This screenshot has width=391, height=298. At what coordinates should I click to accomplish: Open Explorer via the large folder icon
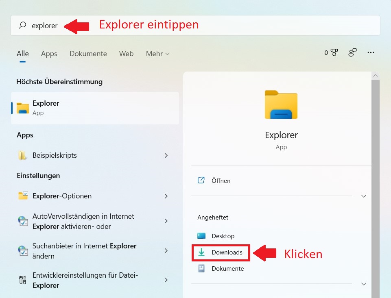tap(281, 105)
